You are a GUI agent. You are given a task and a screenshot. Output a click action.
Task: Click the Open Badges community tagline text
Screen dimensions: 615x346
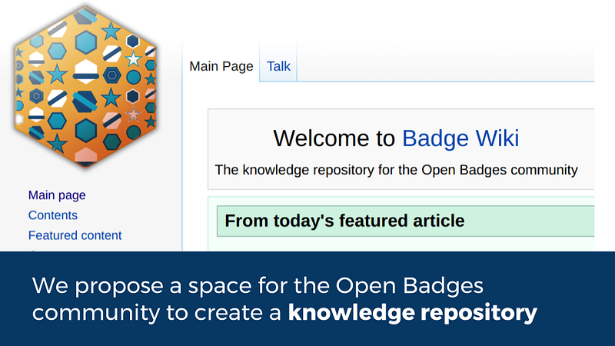(x=396, y=170)
